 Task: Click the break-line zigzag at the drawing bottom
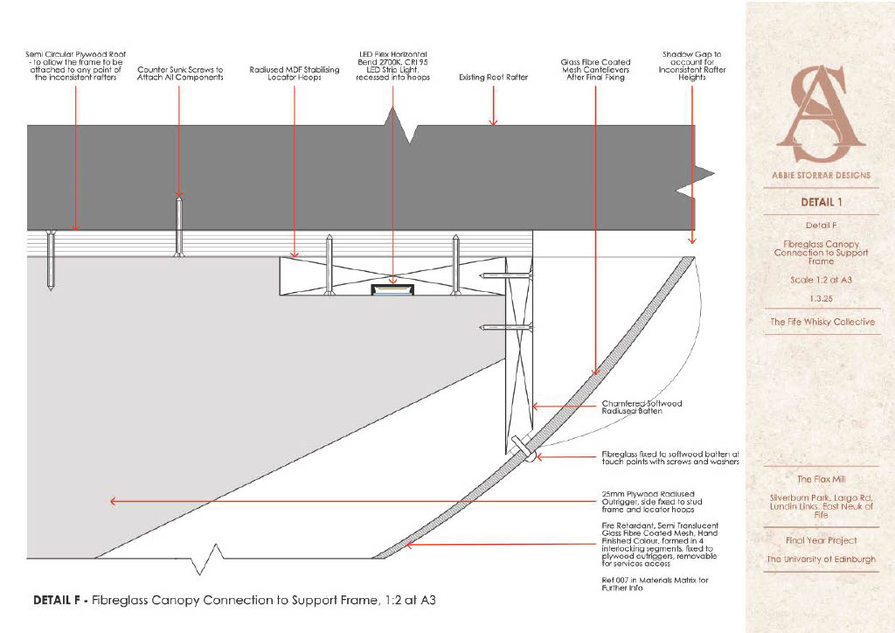tap(207, 560)
